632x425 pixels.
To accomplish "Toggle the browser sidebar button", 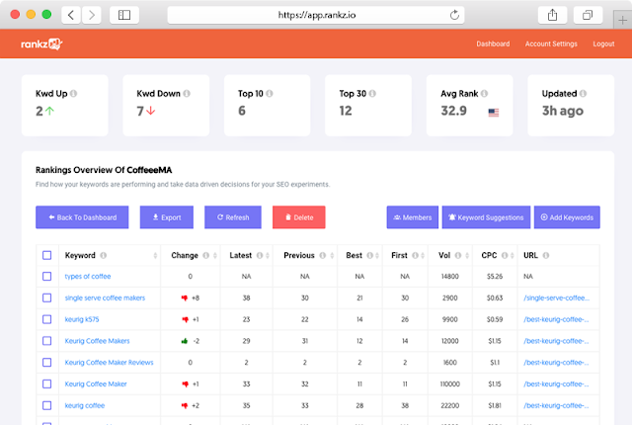I will [x=124, y=16].
